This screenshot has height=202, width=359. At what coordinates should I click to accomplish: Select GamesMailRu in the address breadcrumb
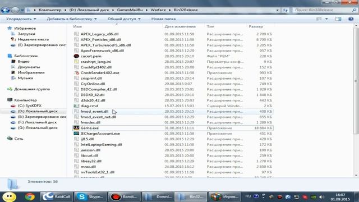[130, 10]
